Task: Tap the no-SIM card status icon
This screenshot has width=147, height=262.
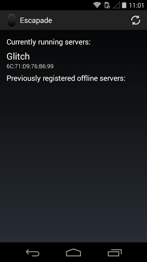Action: tap(107, 5)
